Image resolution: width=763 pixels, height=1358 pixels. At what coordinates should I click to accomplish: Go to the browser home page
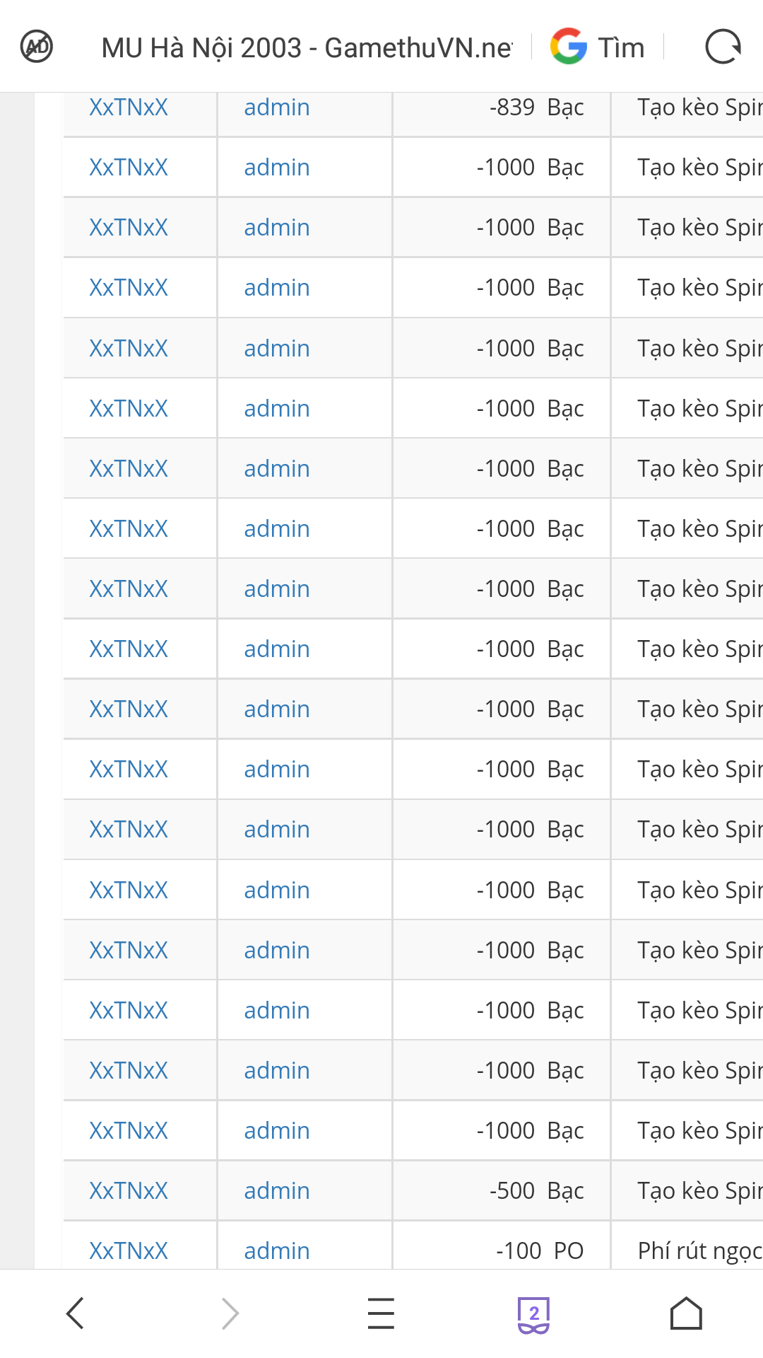click(x=685, y=1313)
